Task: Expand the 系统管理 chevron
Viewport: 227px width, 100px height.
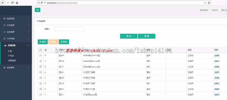Action: pyautogui.click(x=29, y=67)
